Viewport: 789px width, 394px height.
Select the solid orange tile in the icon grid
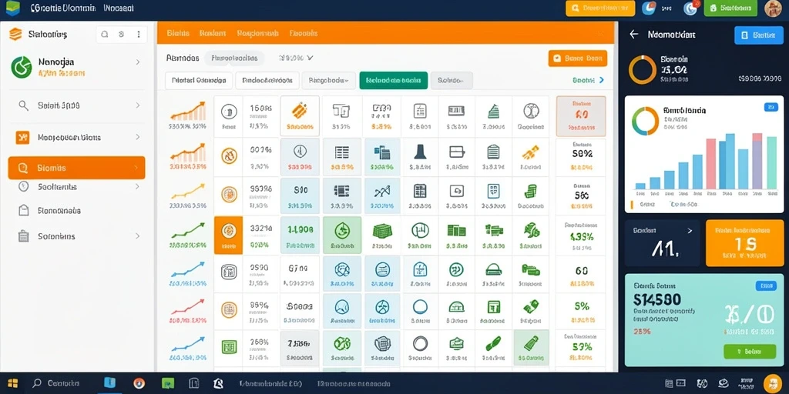[x=228, y=235]
